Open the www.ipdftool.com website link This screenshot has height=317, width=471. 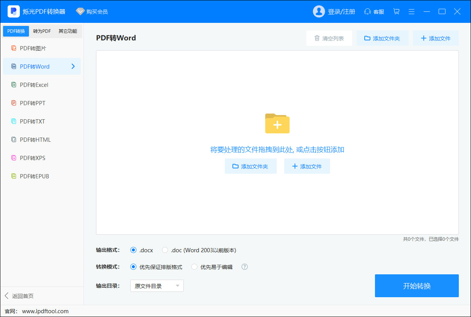pos(45,311)
